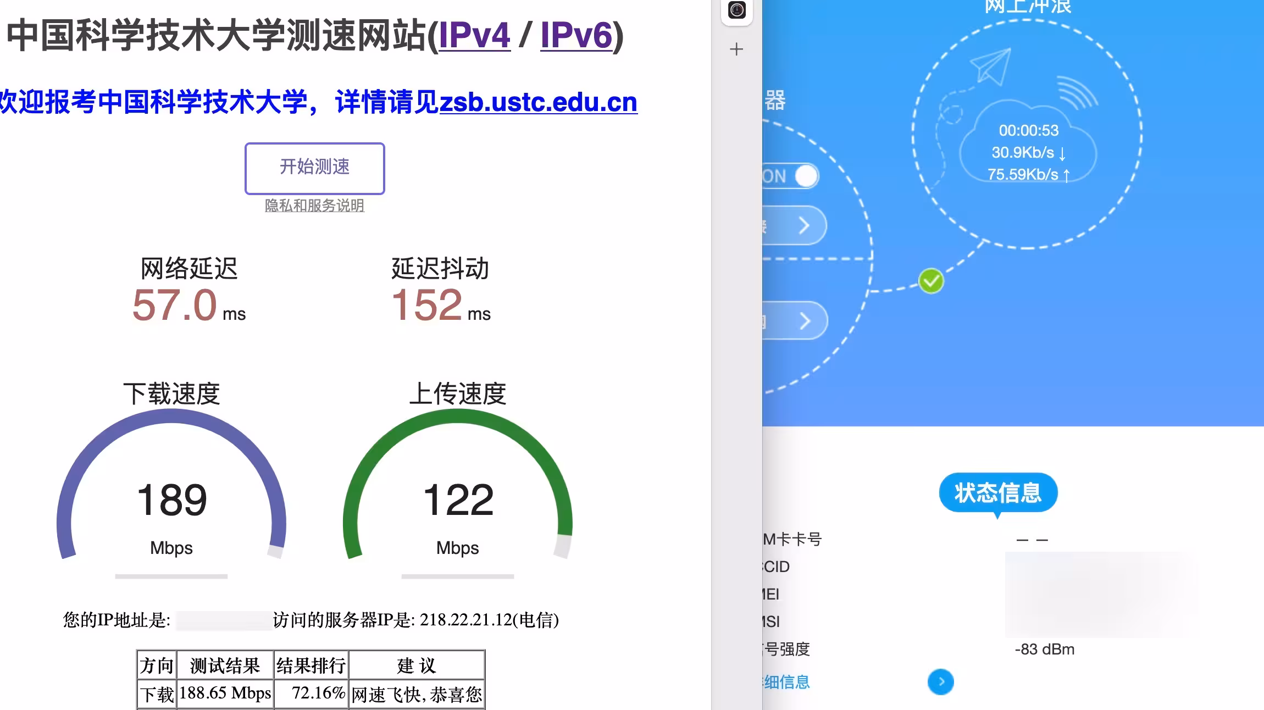Switch to the IPv6 test site
Viewport: 1264px width, 710px height.
tap(576, 35)
